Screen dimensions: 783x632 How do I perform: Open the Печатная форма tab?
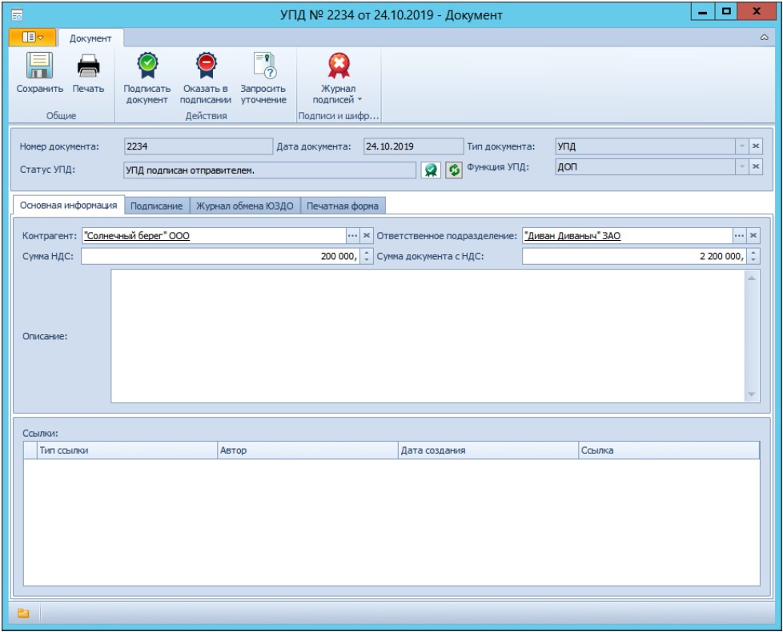tap(343, 206)
